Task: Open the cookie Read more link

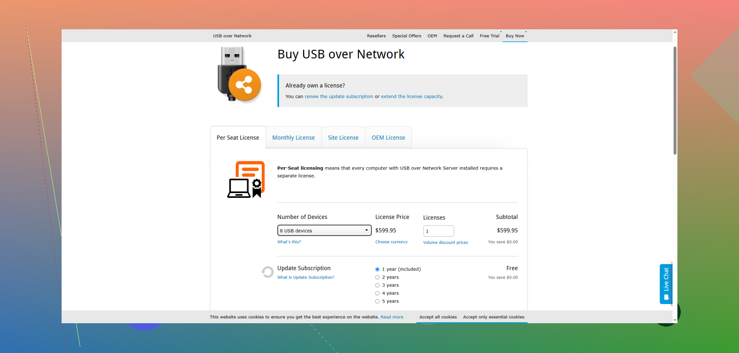Action: coord(392,317)
